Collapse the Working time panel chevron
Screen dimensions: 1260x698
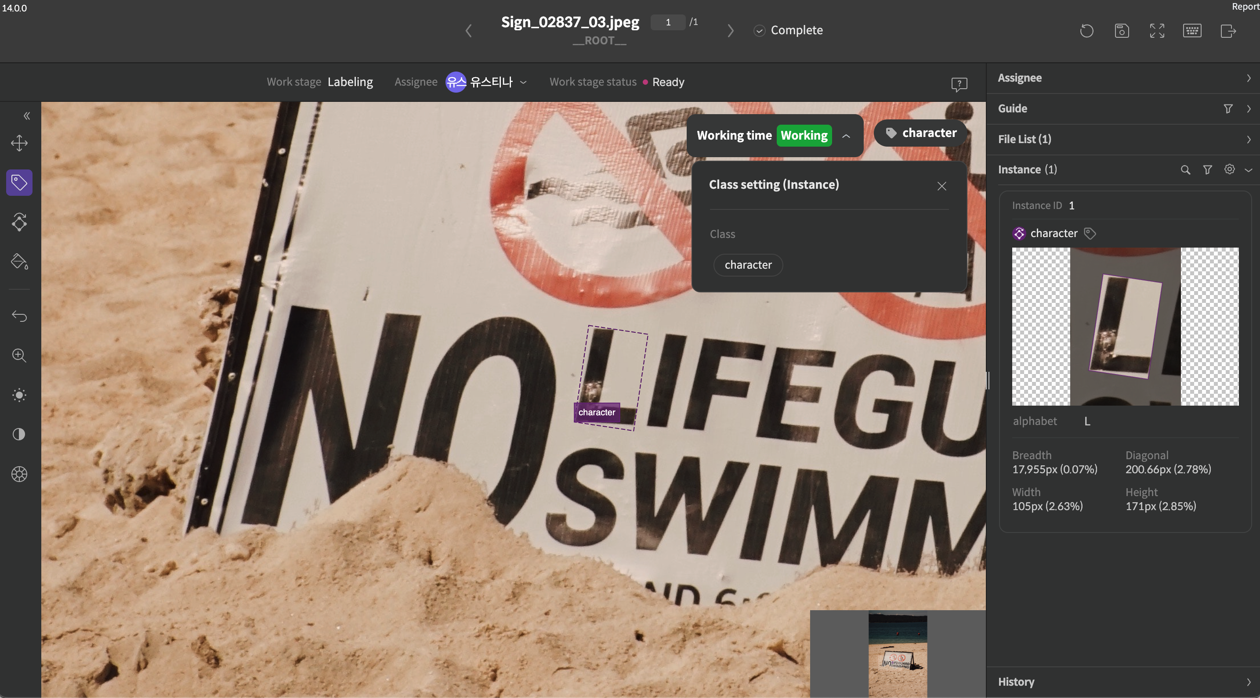(846, 136)
